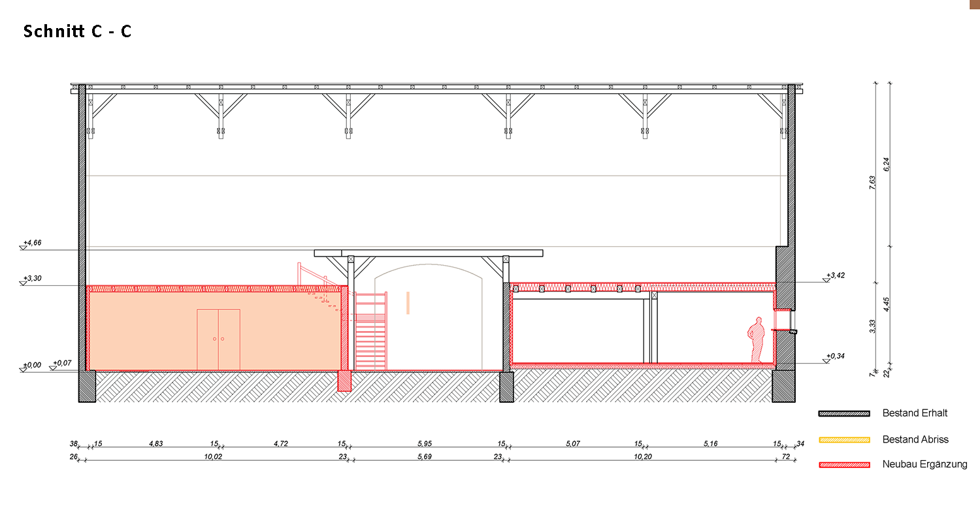
Task: Click the Neubau Ergänzung legend label
Action: click(924, 465)
